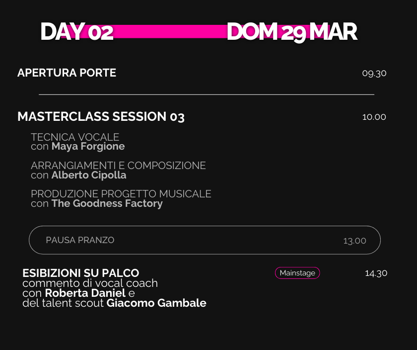Click the Roberta Daniel name

click(85, 293)
